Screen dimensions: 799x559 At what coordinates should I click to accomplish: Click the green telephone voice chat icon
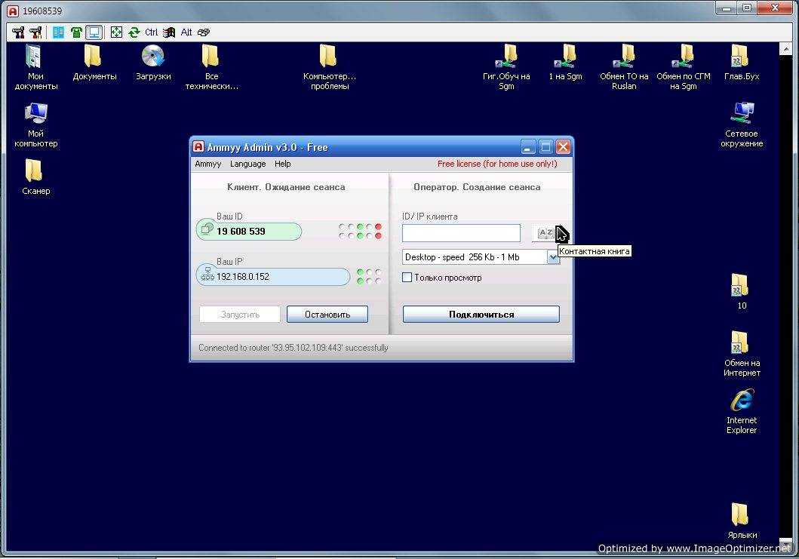coord(76,32)
